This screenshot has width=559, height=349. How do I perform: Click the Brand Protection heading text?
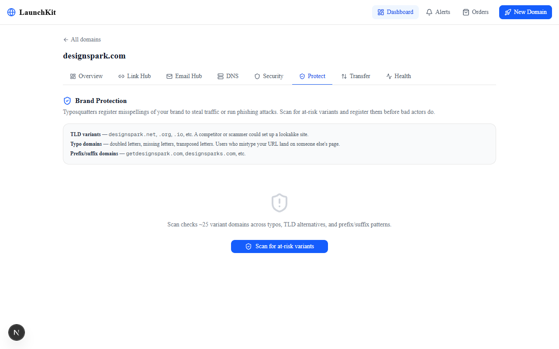101,101
